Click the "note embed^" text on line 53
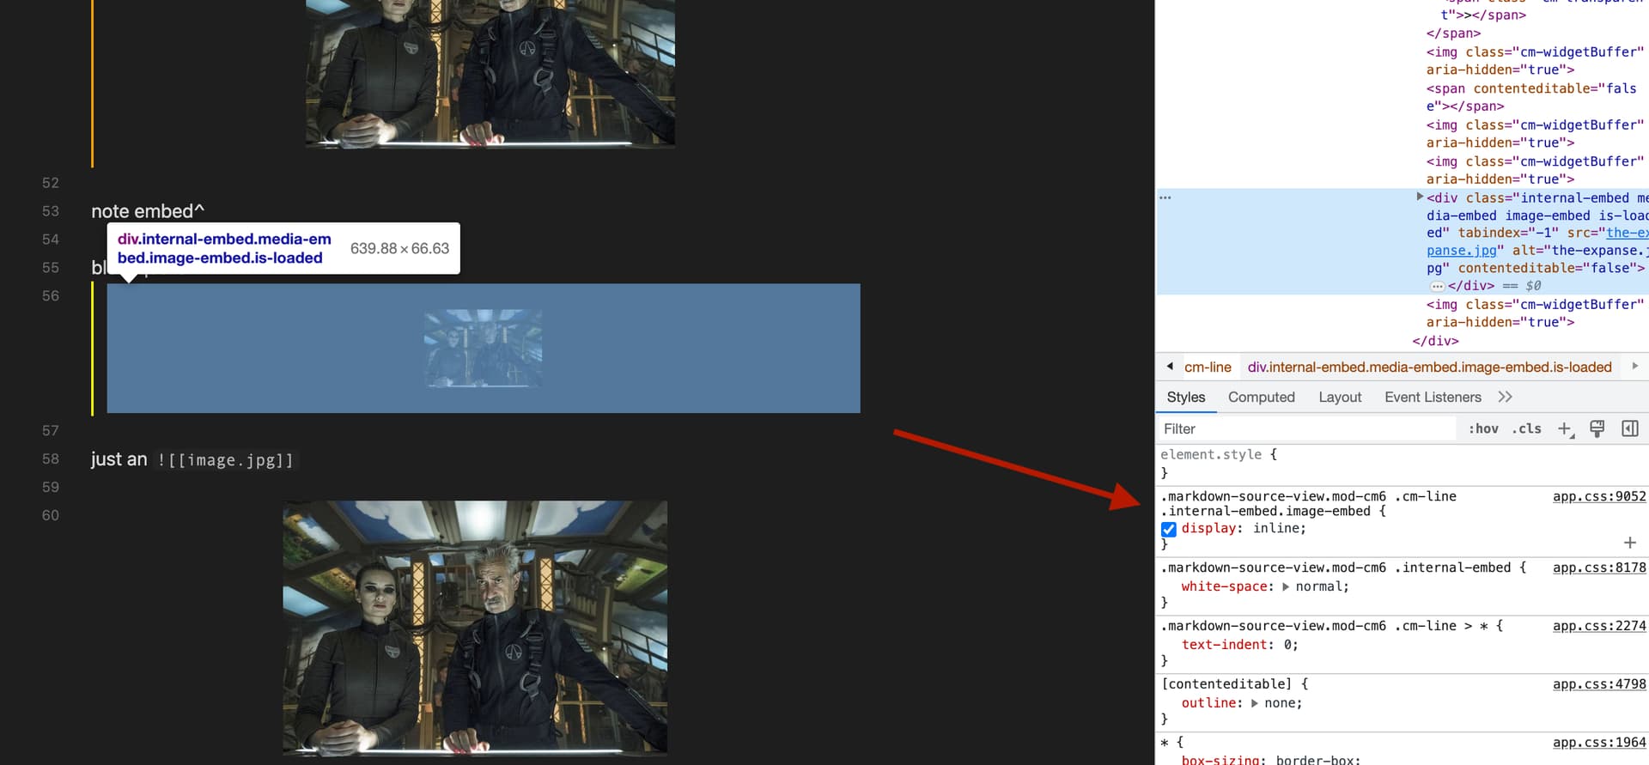Image resolution: width=1649 pixels, height=765 pixels. [148, 211]
